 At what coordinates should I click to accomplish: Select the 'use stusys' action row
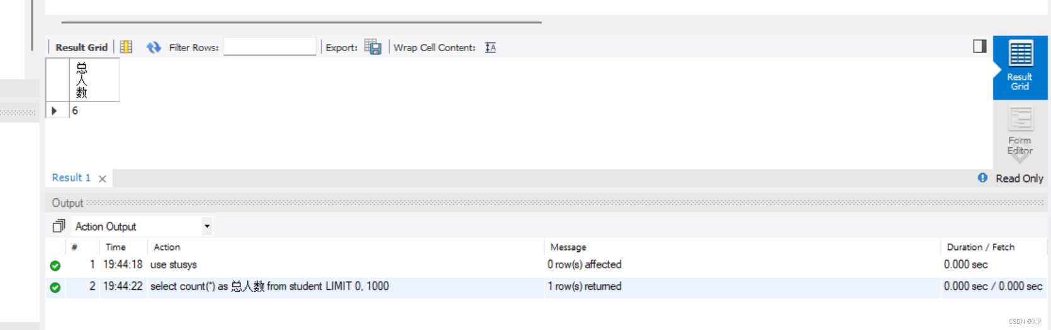[546, 265]
